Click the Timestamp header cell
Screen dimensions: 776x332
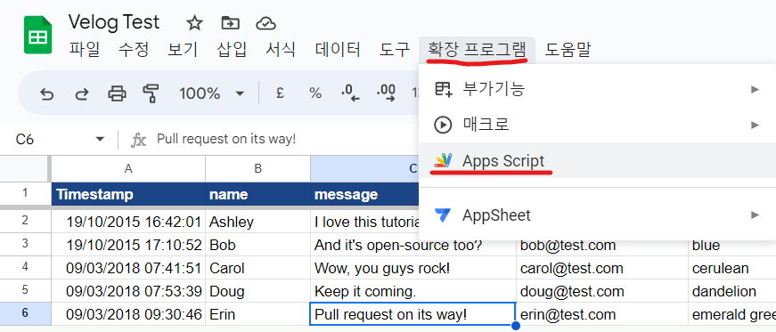128,194
